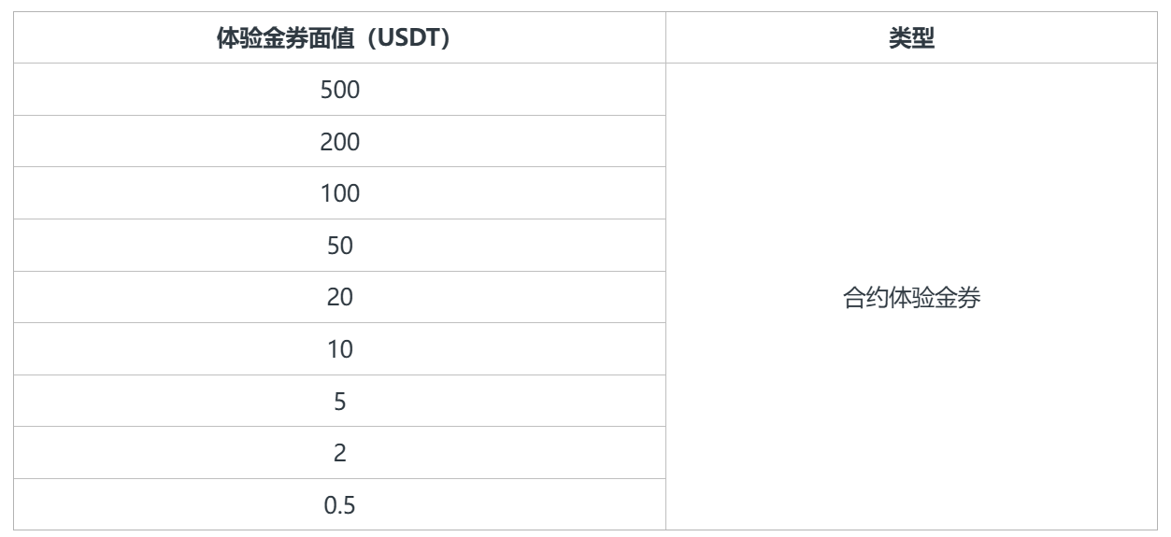The width and height of the screenshot is (1171, 537).
Task: Select the 100 face value cell
Action: point(339,193)
